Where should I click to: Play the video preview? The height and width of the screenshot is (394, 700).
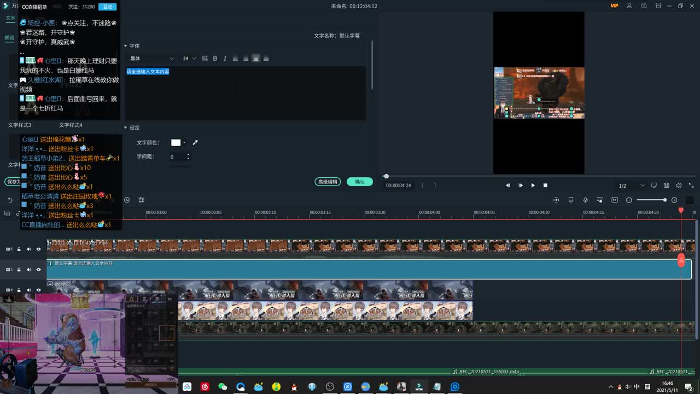click(x=533, y=186)
